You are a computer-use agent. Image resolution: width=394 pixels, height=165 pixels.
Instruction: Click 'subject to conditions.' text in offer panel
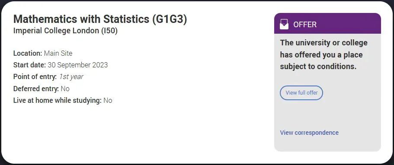pos(318,67)
